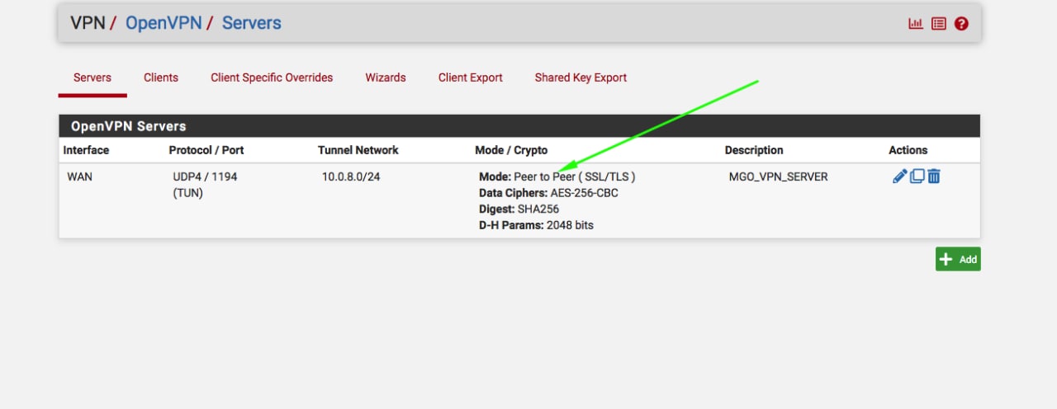This screenshot has width=1057, height=409.
Task: Select the Data Ciphers: AES-256-CBC text
Action: coord(548,193)
